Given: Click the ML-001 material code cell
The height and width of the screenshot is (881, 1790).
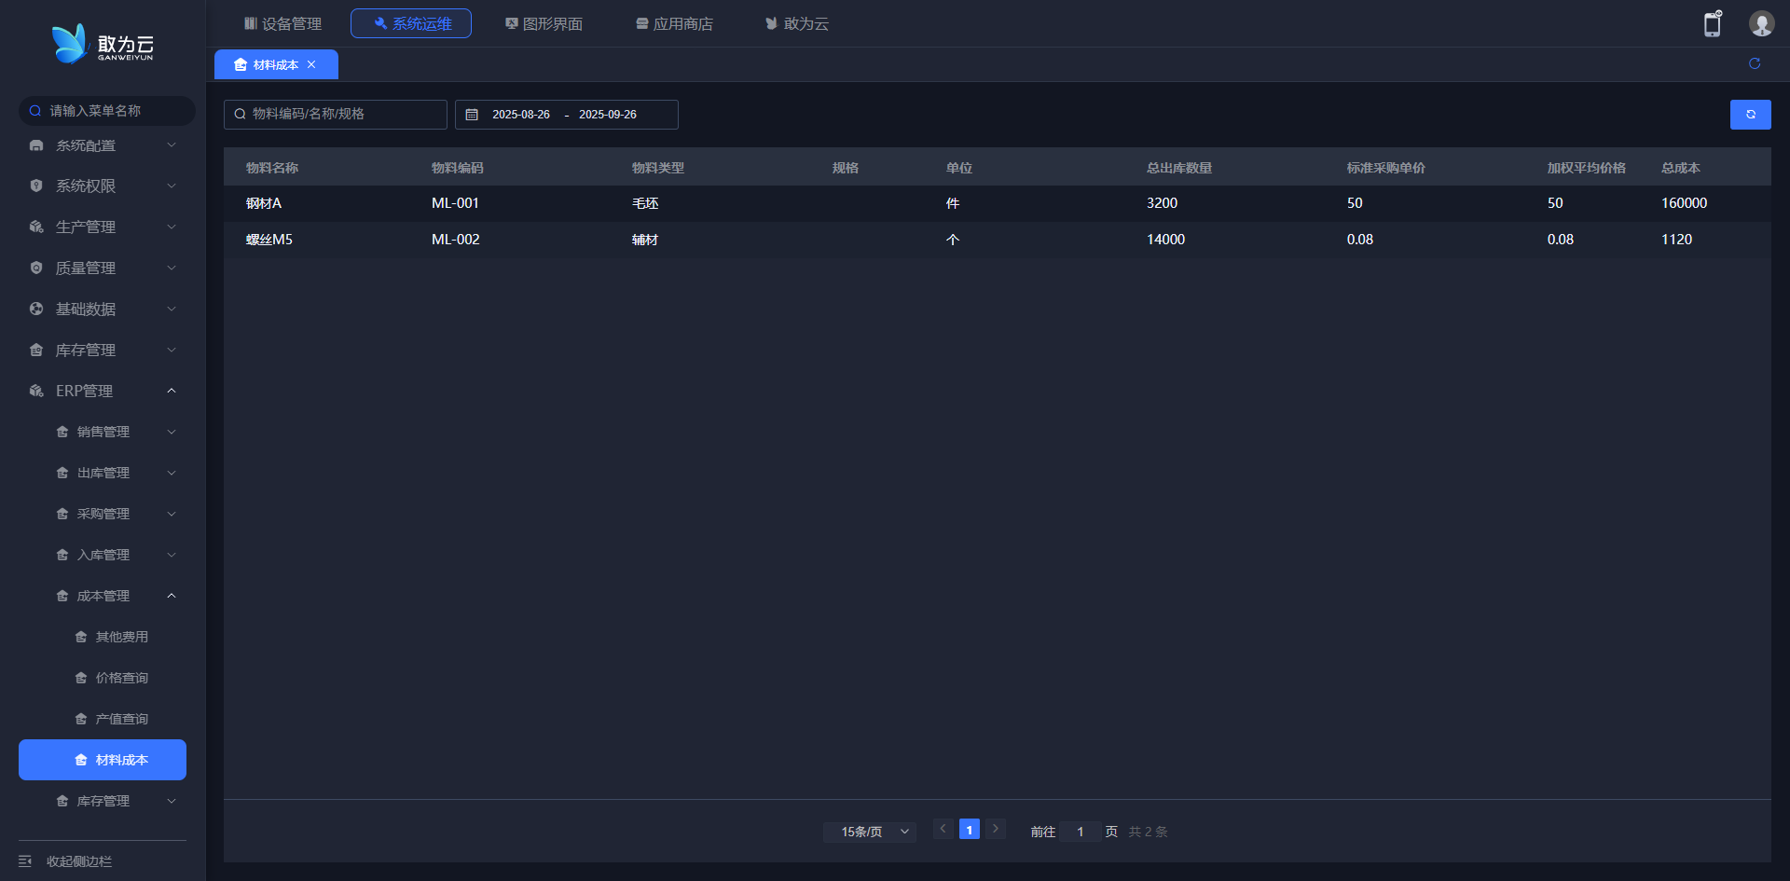Looking at the screenshot, I should click(x=455, y=203).
